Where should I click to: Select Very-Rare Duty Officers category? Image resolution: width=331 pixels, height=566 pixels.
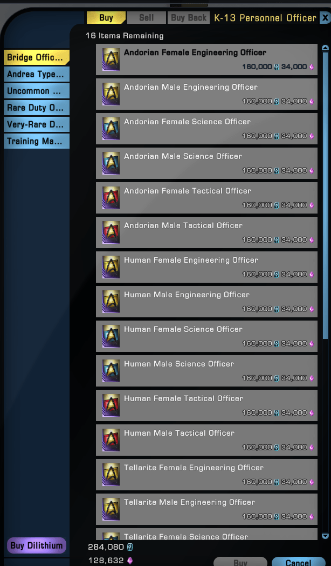pos(36,124)
